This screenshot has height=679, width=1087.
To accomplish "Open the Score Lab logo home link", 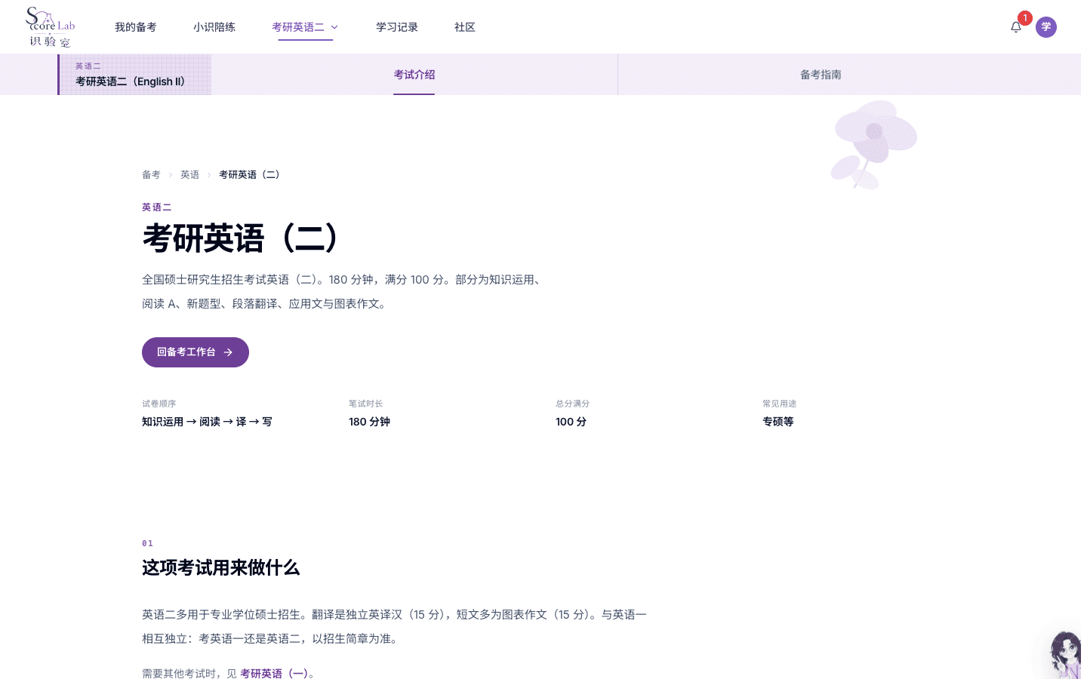I will [x=50, y=27].
